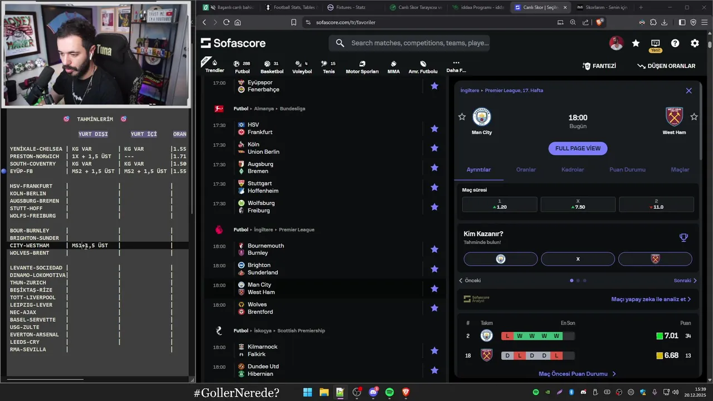
Task: Open File Explorer from the taskbar
Action: (x=324, y=393)
